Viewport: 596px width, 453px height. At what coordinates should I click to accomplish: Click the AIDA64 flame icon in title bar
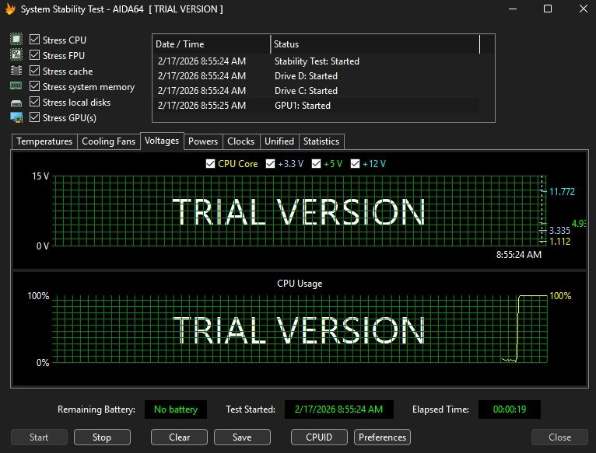[x=10, y=9]
